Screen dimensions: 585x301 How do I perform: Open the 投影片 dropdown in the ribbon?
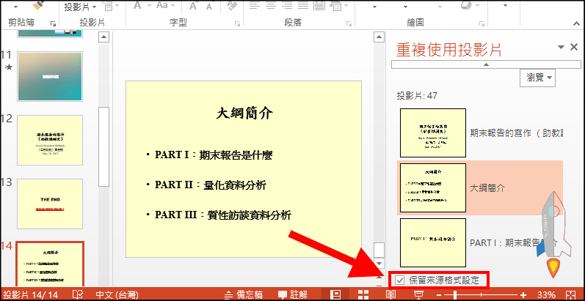coord(80,7)
